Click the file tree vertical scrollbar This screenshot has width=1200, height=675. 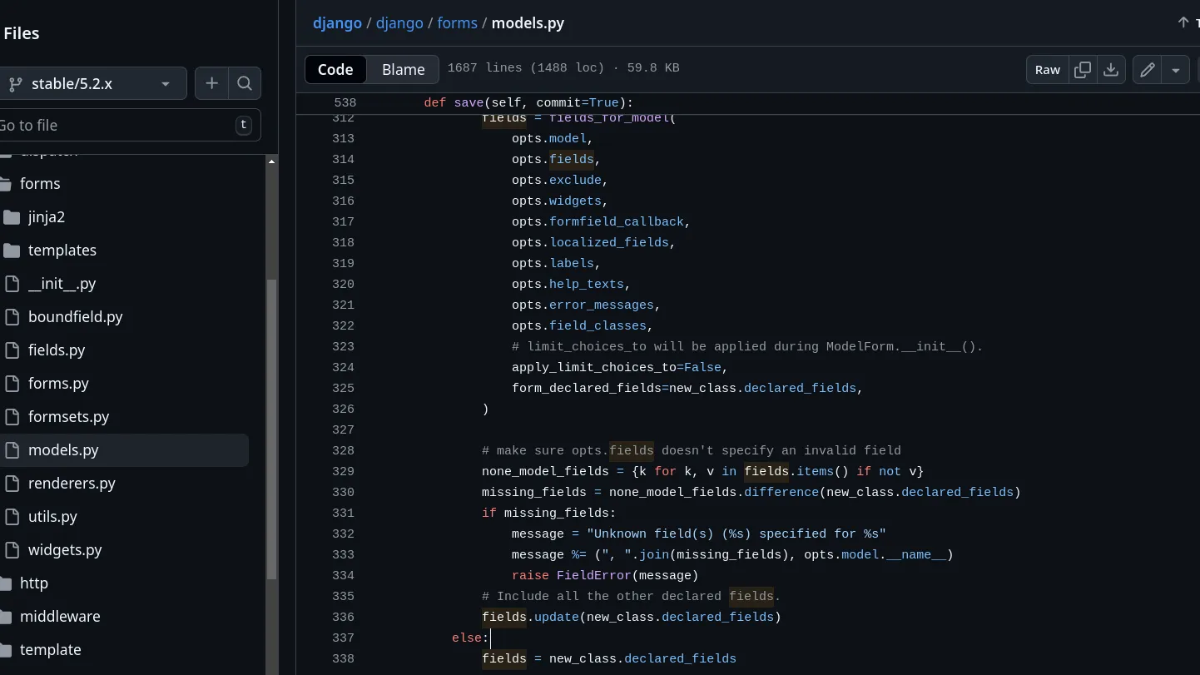[271, 416]
